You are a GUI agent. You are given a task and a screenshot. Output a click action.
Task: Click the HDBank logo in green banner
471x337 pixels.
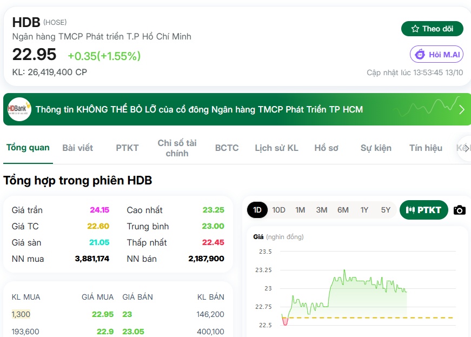(19, 109)
